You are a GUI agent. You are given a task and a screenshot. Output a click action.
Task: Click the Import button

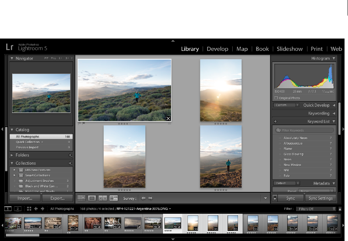25,198
